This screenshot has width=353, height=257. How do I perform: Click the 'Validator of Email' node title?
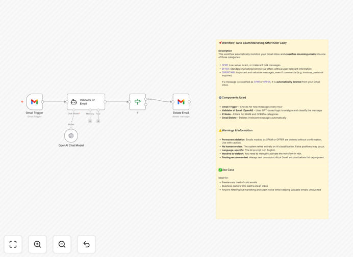point(87,102)
